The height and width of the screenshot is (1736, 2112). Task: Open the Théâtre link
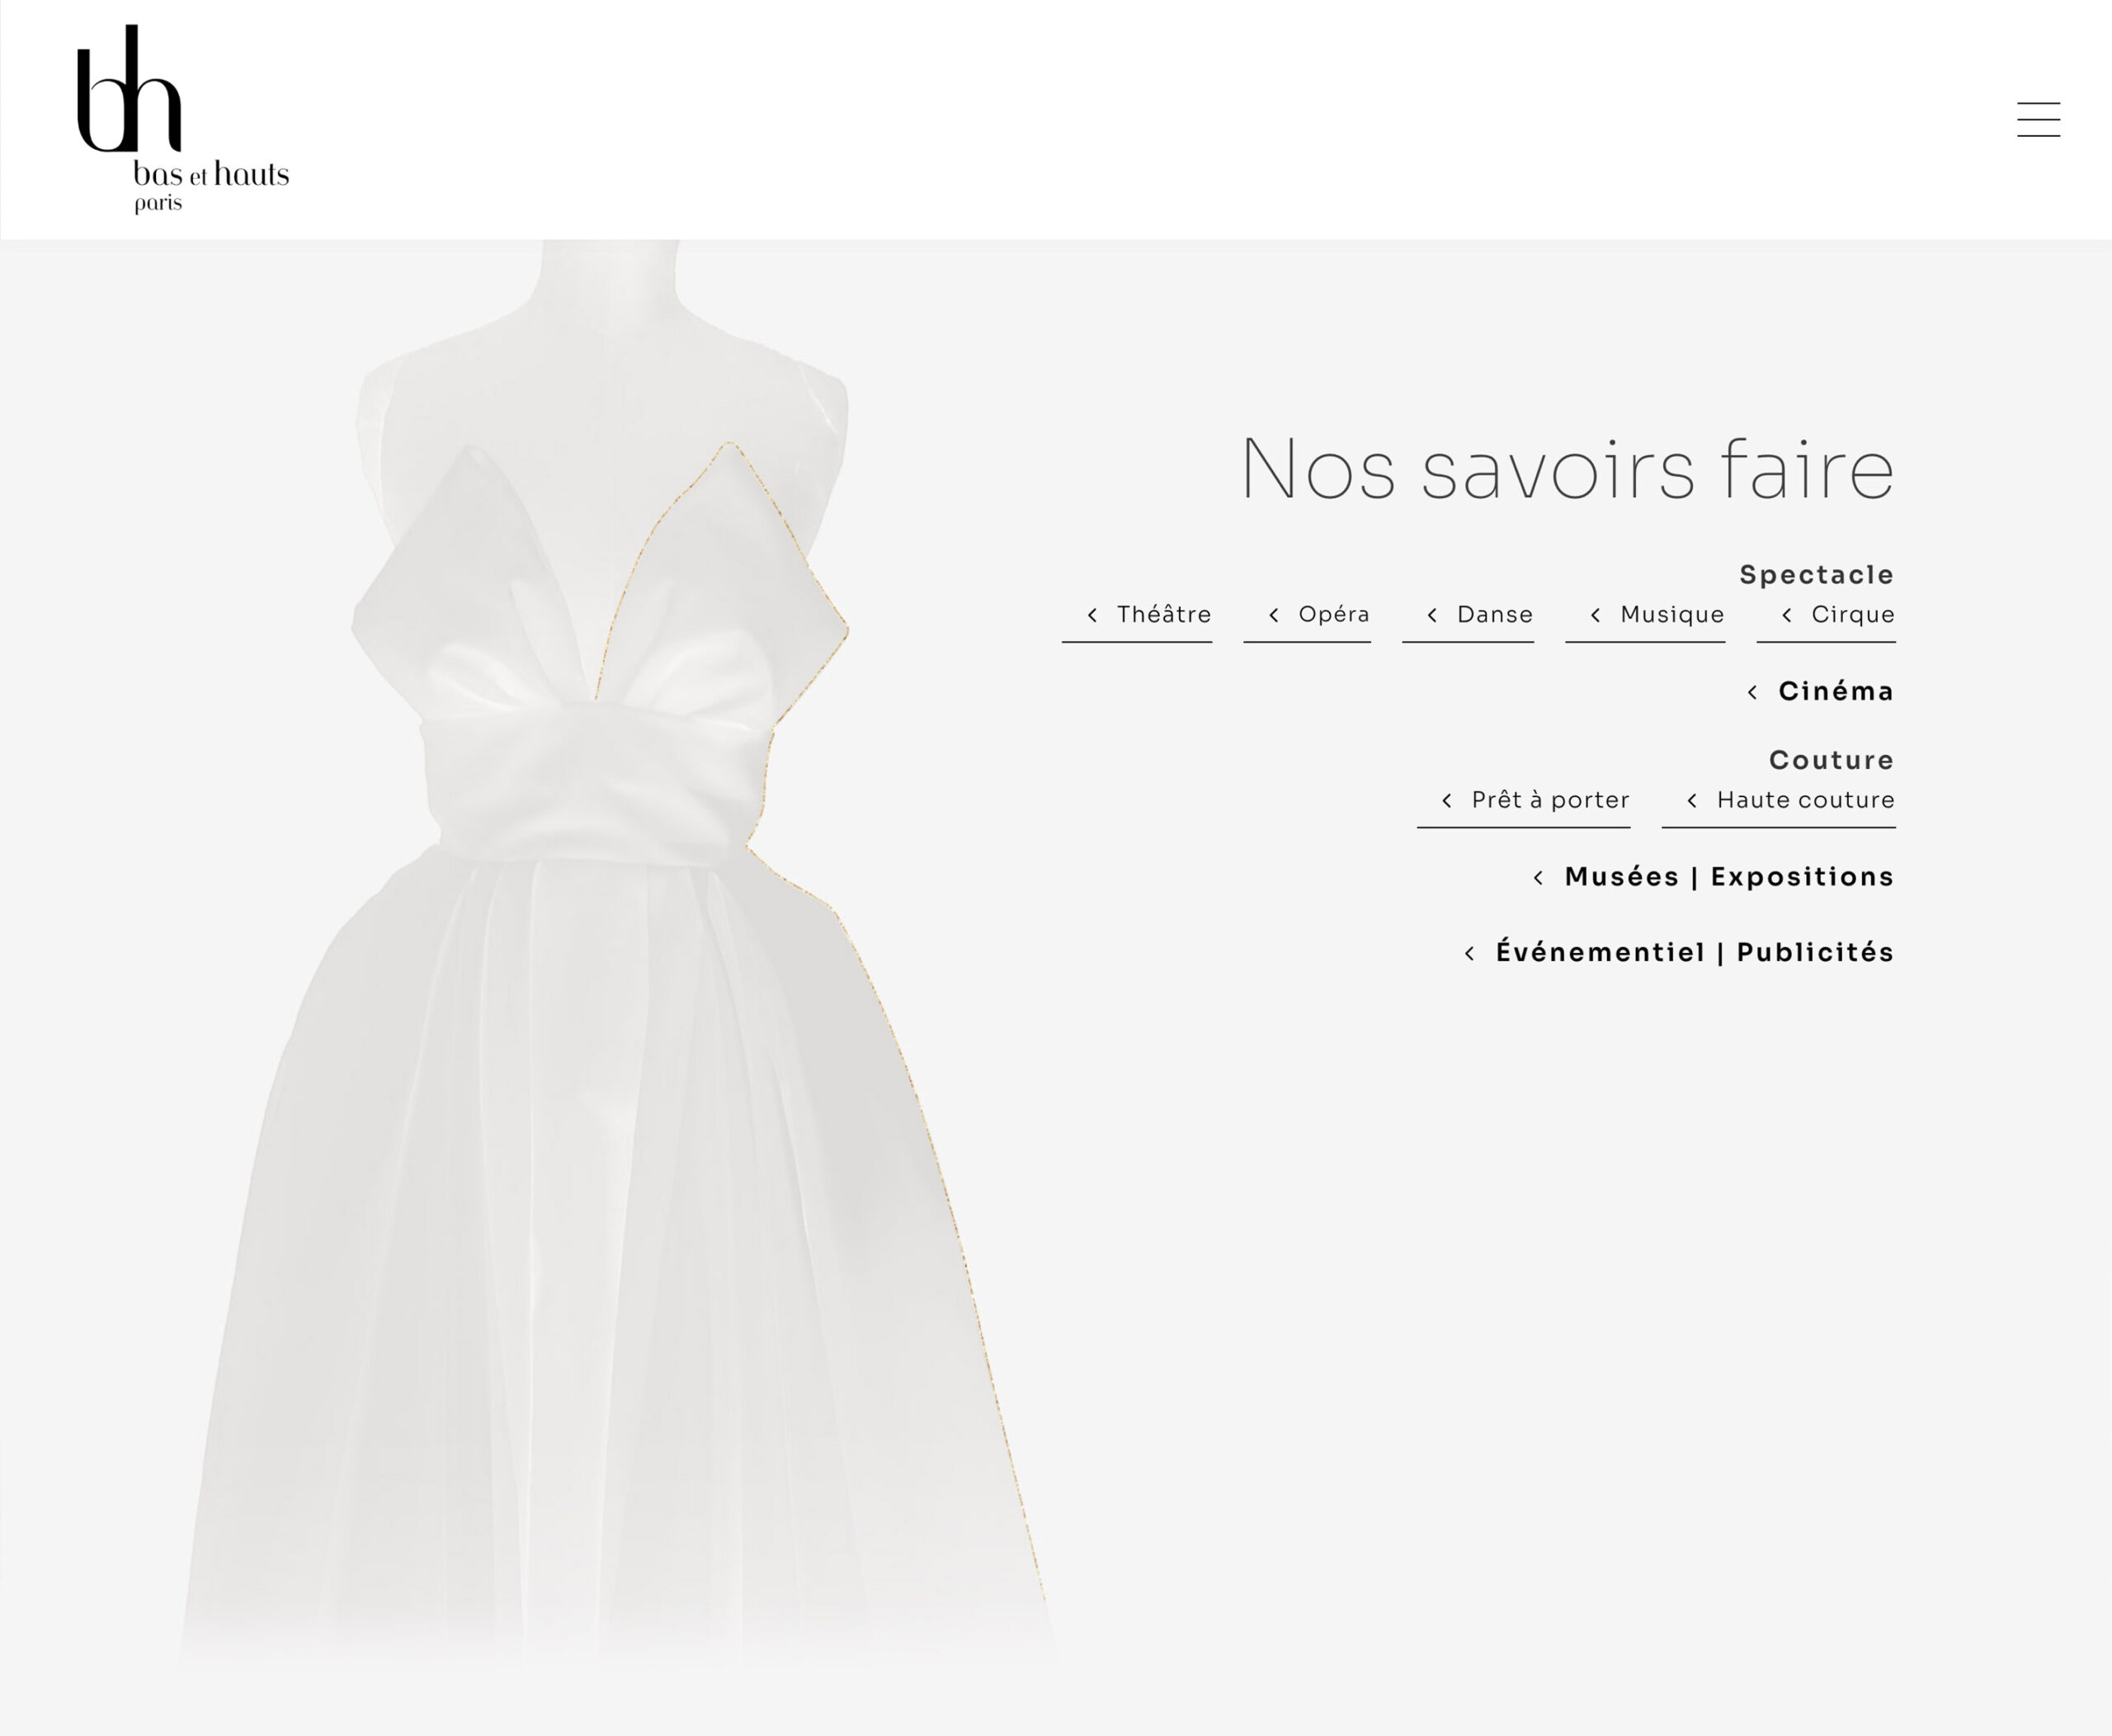click(x=1163, y=614)
